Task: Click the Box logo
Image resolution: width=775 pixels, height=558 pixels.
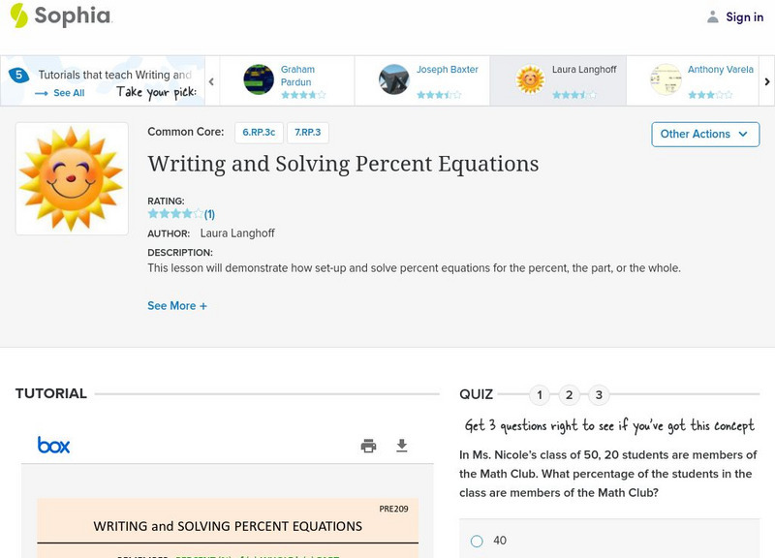Action: 54,446
